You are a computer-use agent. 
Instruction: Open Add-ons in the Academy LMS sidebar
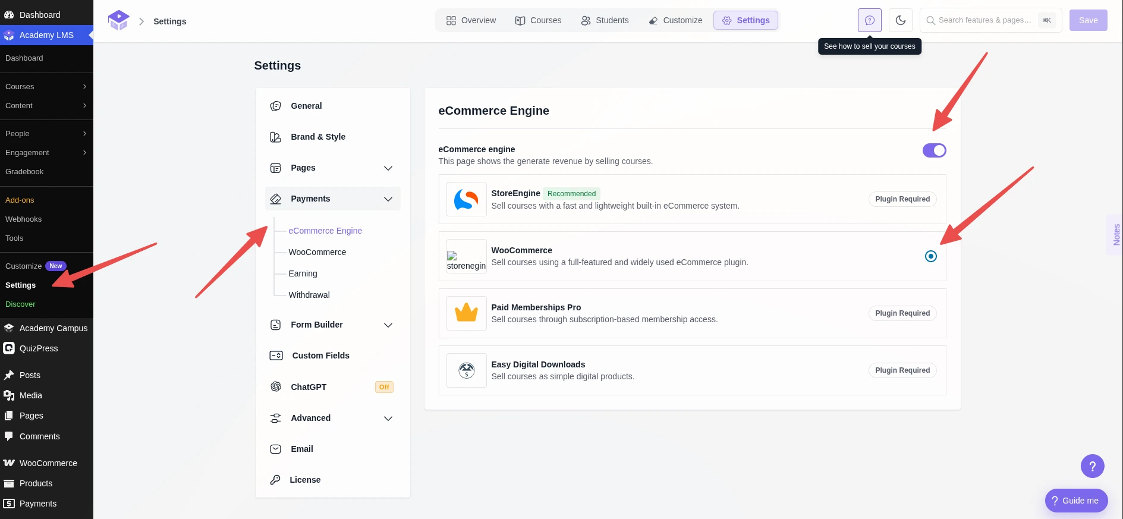(20, 200)
